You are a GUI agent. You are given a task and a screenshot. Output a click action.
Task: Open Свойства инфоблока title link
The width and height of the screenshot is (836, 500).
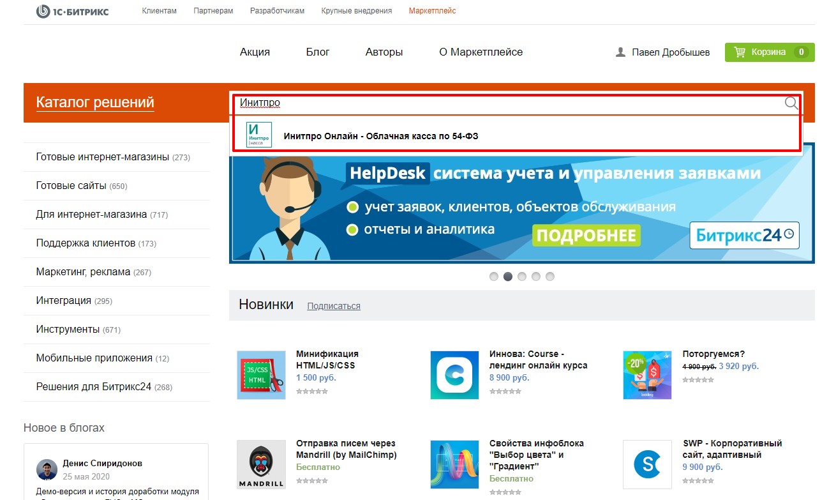point(537,455)
